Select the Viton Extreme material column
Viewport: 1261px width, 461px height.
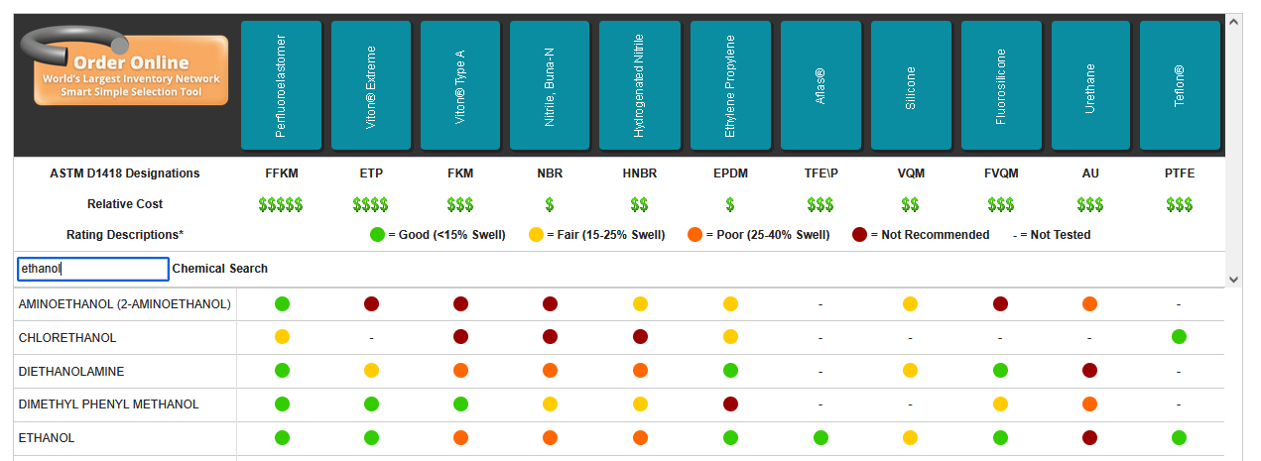tap(371, 85)
